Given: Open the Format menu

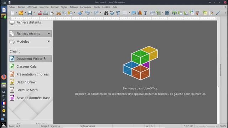Looking at the screenshot, I should pos(55,7).
